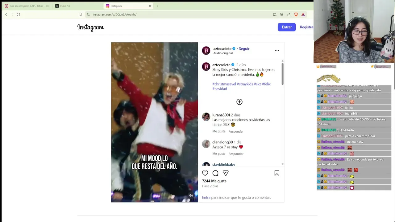395x222 pixels.
Task: Open the aztecasiete avatar in the post header
Action: 206,51
